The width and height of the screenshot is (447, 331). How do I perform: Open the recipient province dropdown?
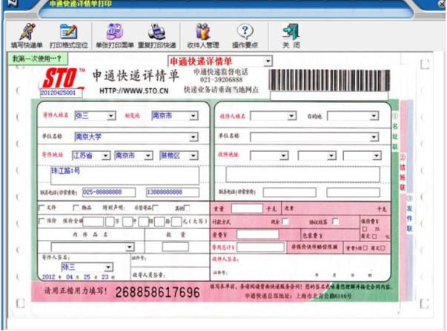pos(283,156)
